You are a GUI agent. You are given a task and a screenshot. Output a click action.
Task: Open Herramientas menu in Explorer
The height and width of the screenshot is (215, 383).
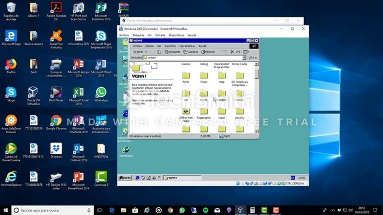click(187, 46)
